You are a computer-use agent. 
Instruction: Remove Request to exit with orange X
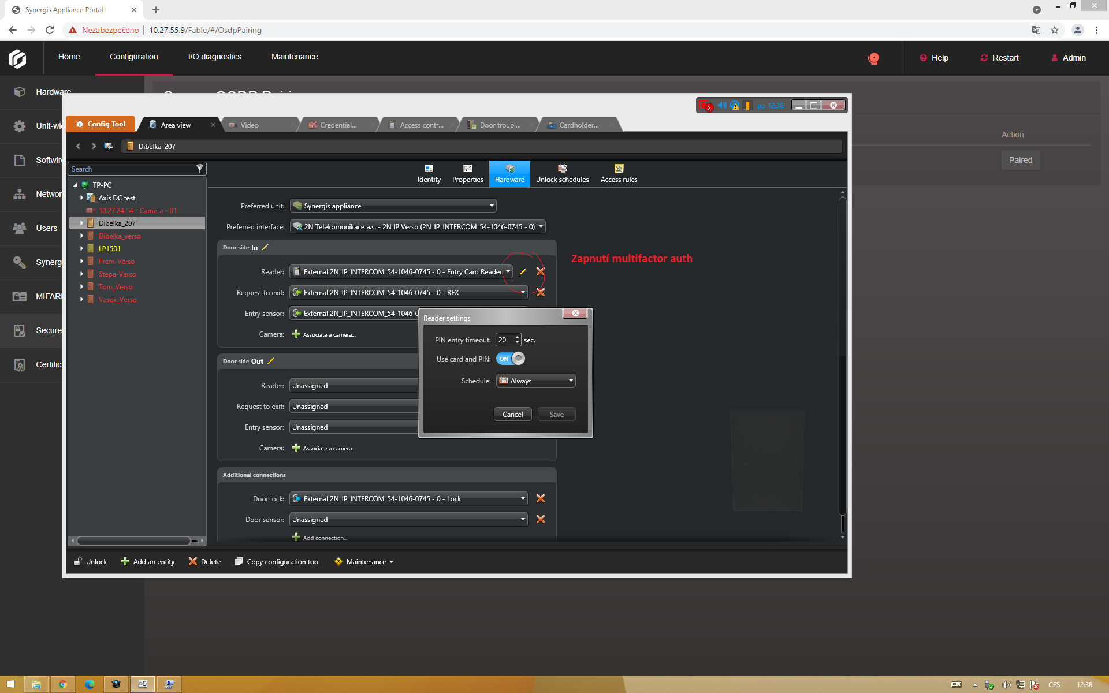coord(541,292)
